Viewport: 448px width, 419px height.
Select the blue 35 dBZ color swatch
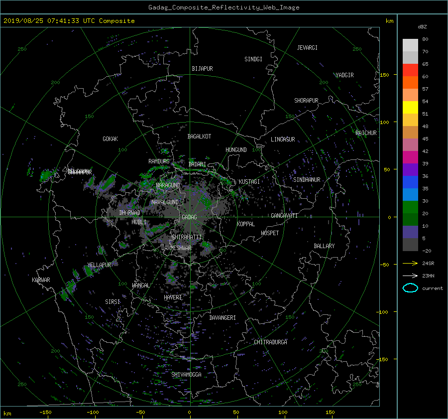[410, 182]
